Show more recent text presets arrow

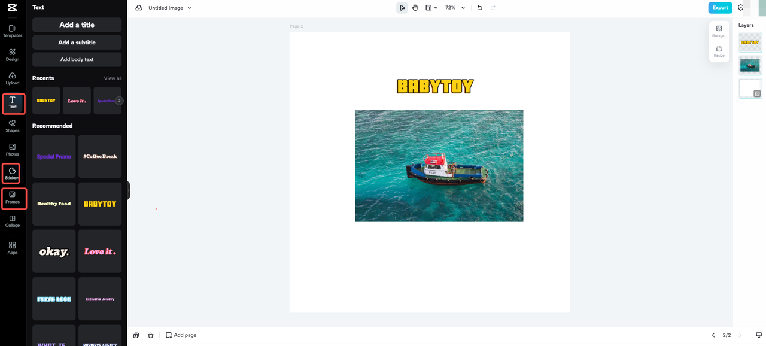(120, 101)
